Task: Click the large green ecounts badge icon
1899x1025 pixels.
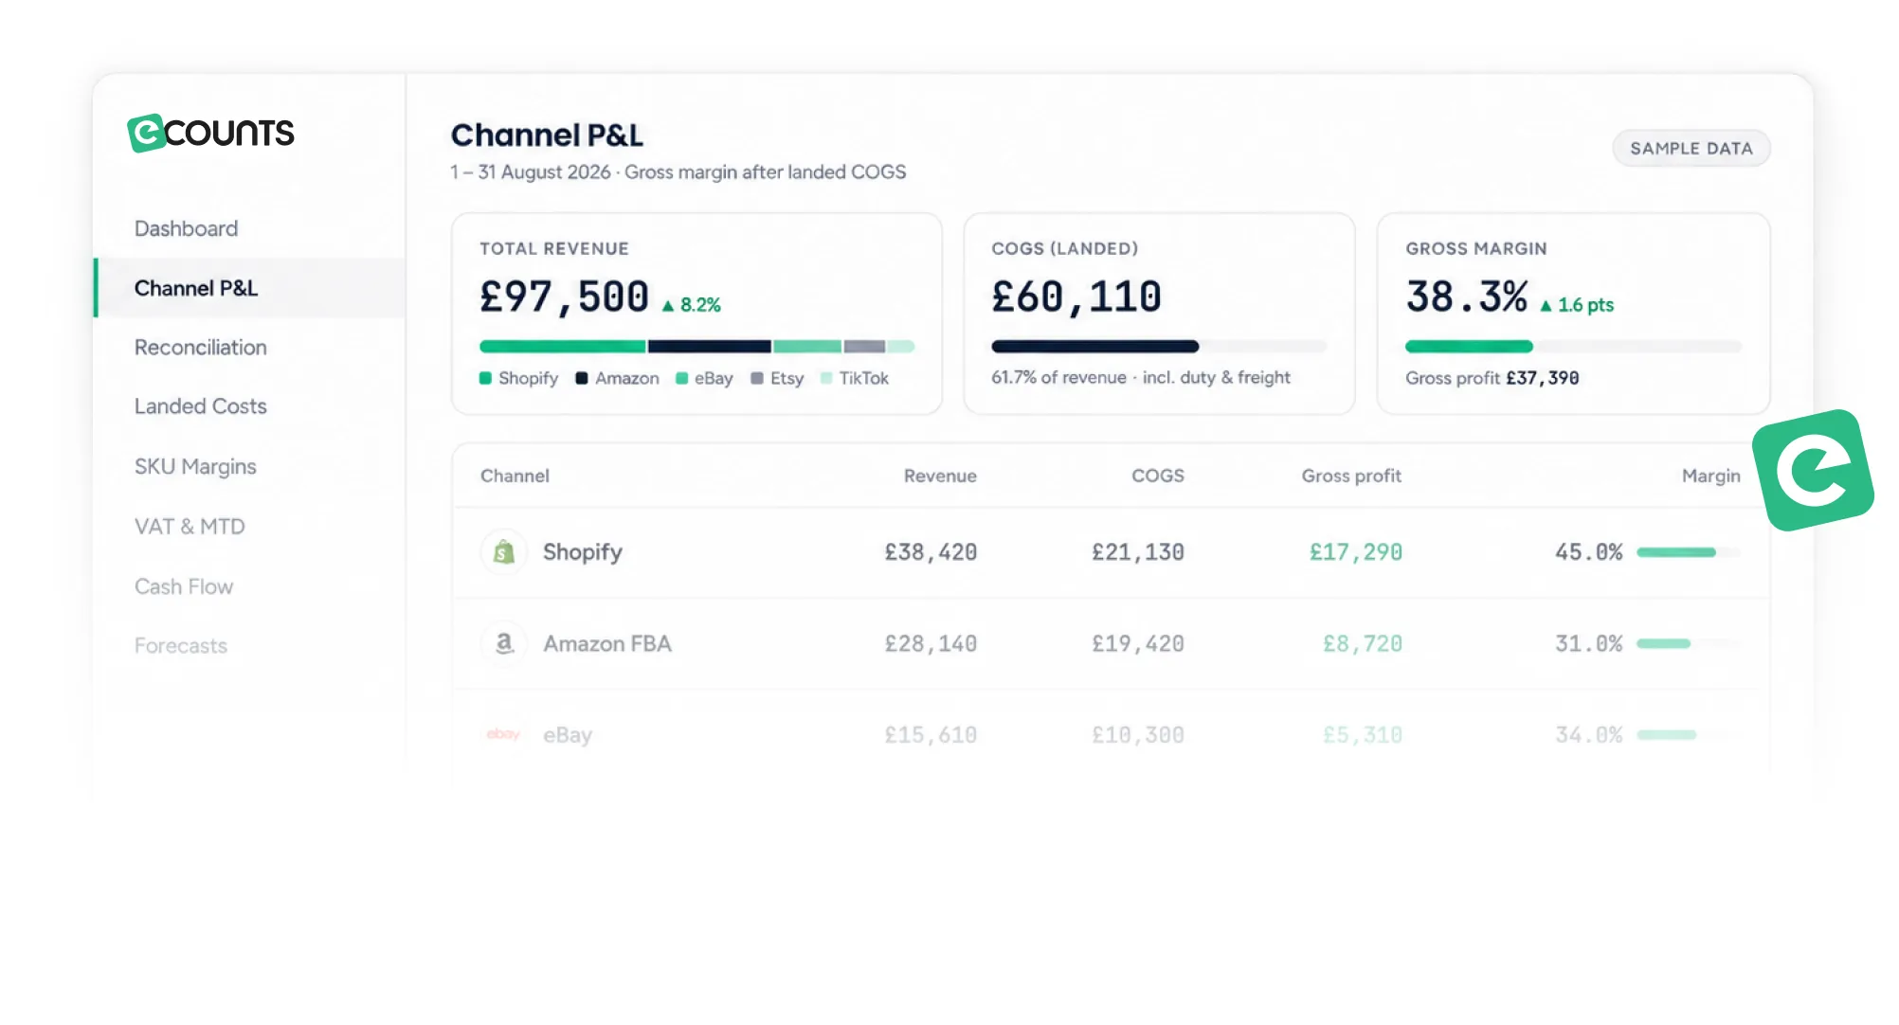Action: 1813,470
